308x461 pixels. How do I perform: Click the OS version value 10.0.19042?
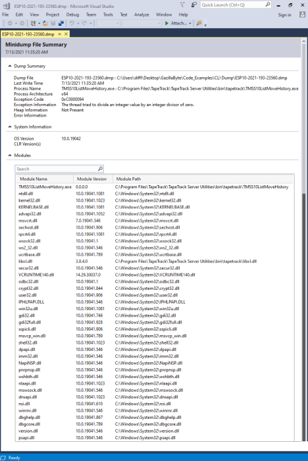[x=71, y=138]
